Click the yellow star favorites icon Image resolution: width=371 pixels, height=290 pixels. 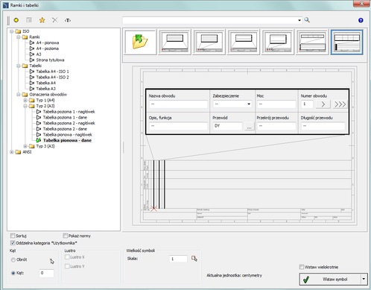point(42,20)
